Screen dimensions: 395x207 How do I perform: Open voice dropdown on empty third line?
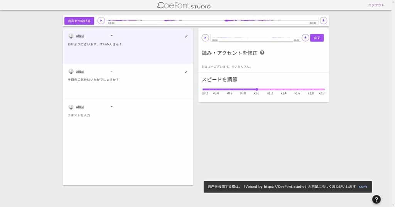111,107
